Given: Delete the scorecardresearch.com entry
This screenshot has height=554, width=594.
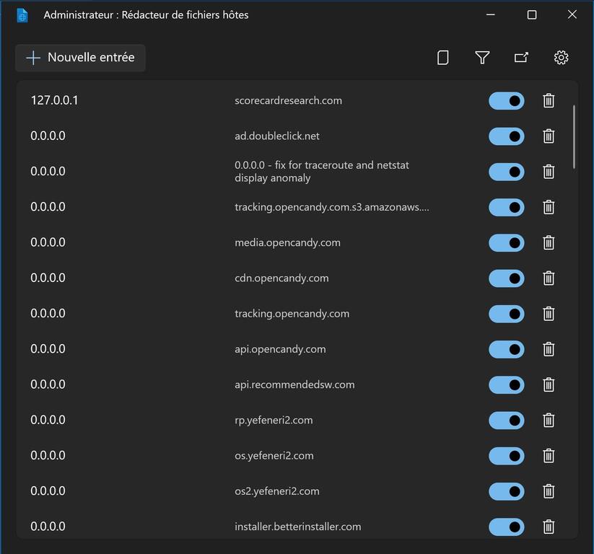Looking at the screenshot, I should point(549,101).
